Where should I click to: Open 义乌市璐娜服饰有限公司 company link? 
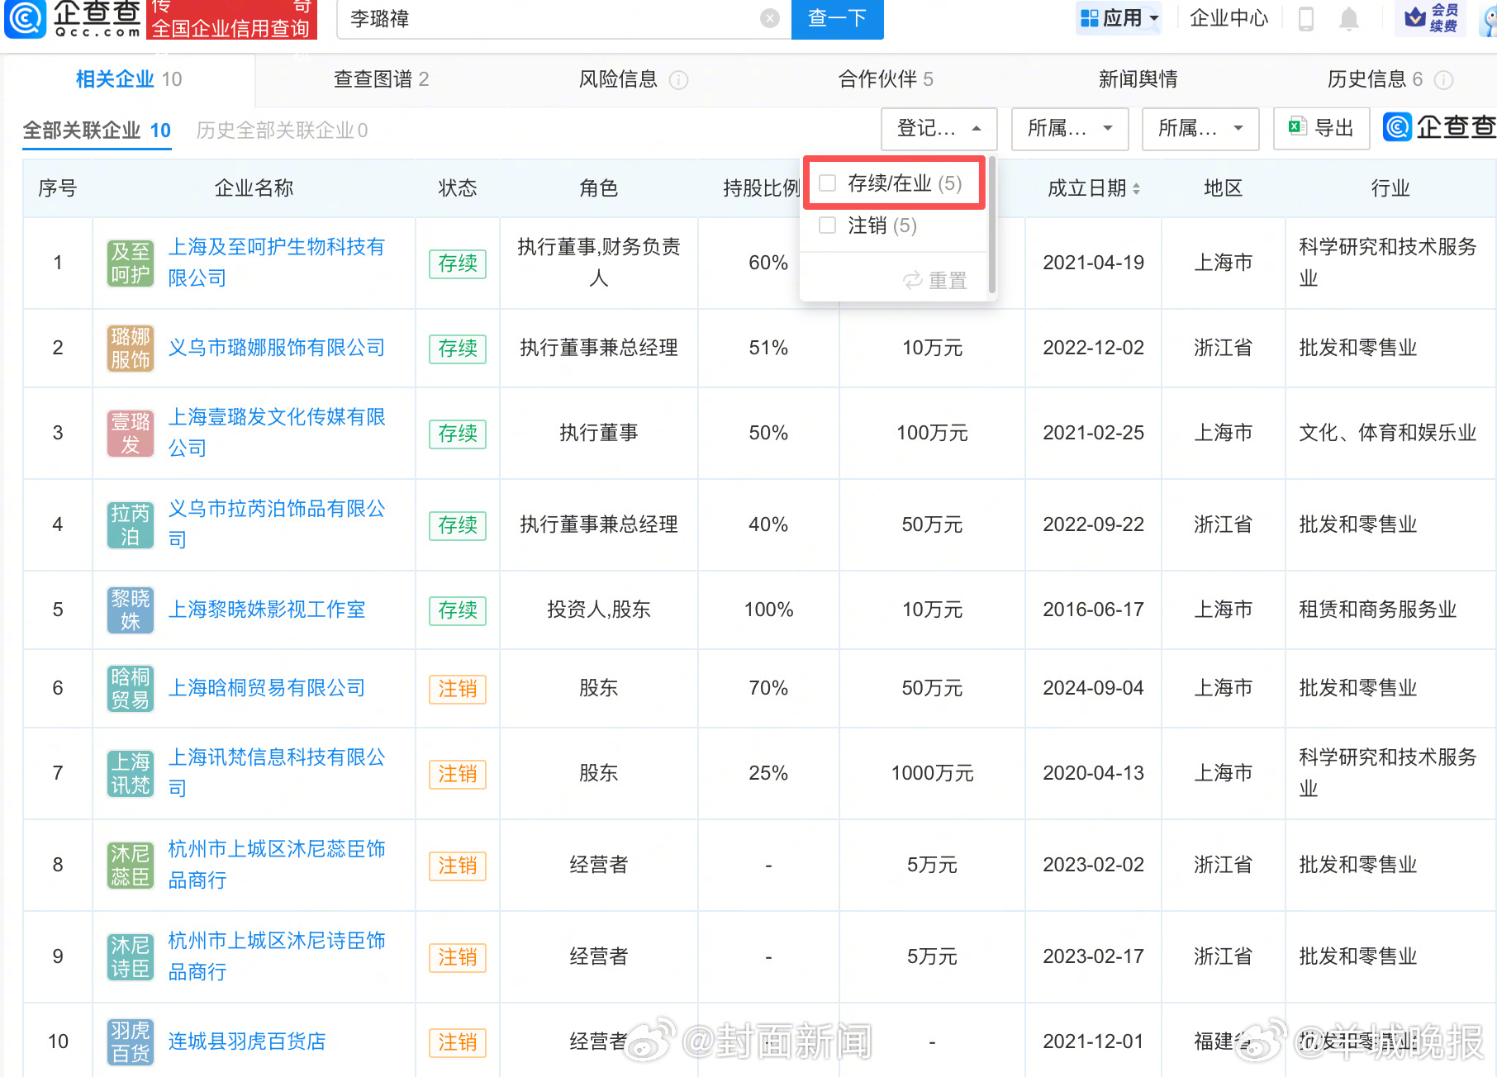click(277, 348)
